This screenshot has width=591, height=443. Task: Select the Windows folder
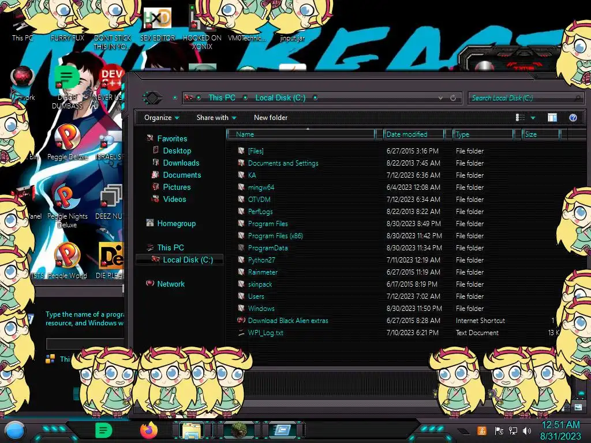point(261,309)
